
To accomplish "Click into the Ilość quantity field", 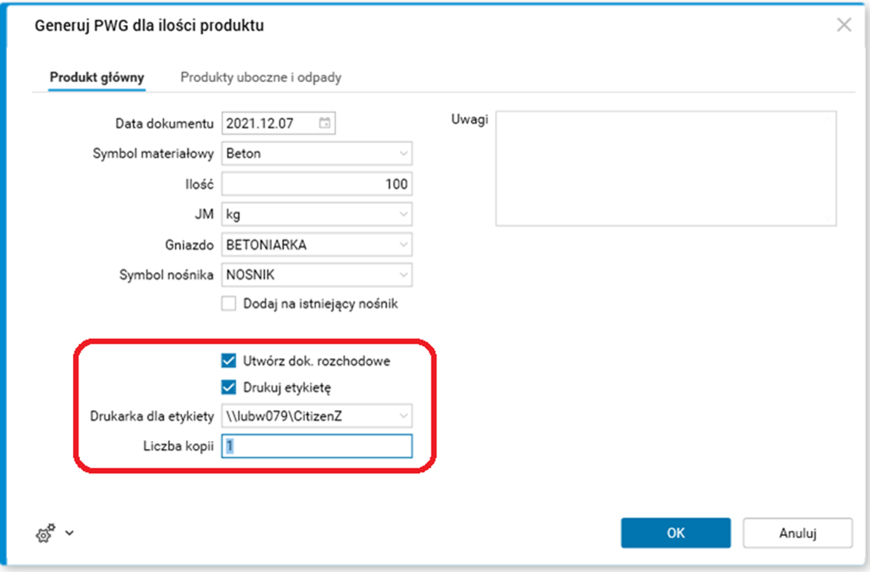I will (x=317, y=184).
